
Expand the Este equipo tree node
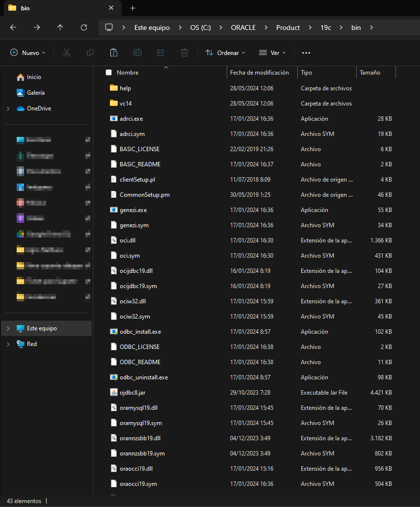8,328
